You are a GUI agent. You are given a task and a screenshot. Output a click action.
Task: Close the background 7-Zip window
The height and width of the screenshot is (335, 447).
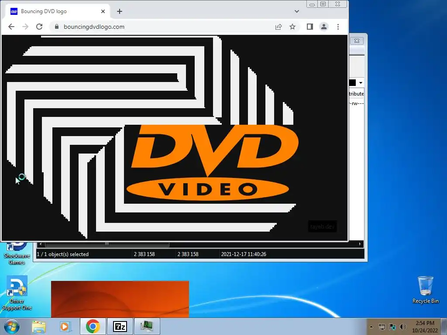pyautogui.click(x=357, y=41)
